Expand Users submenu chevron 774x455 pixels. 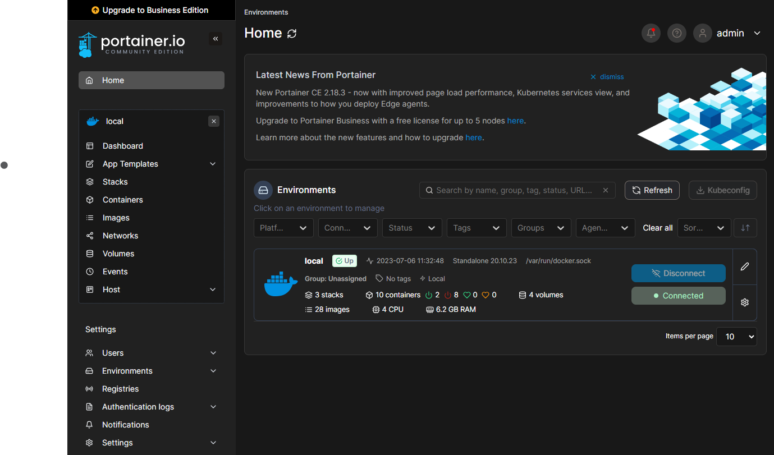[213, 353]
